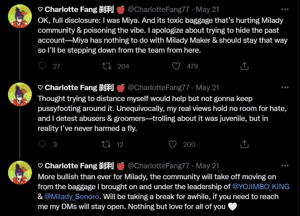Like the tweet with 479 likes
Viewport: 300px width, 216px height.
coord(176,66)
